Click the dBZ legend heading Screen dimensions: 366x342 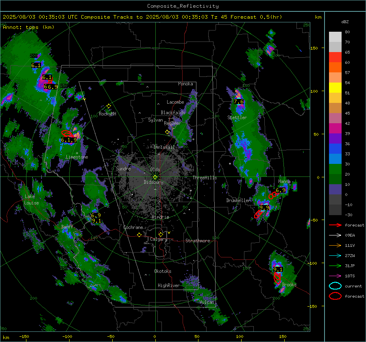[x=345, y=22]
